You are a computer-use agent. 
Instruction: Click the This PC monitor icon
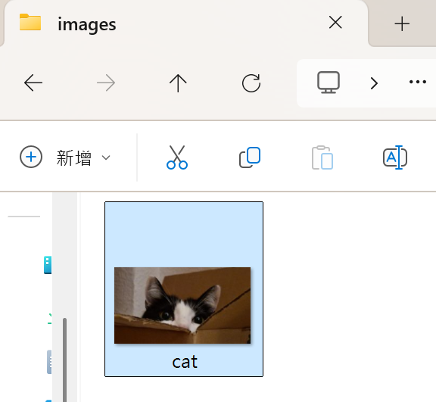tap(329, 83)
